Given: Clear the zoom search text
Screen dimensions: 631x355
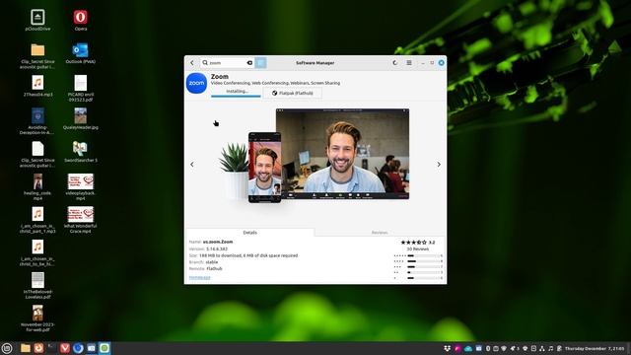Looking at the screenshot, I should pos(249,63).
